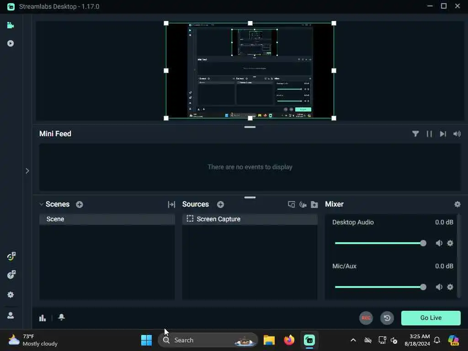Open the weather widget showing 73°F
This screenshot has height=351, width=468.
33,340
